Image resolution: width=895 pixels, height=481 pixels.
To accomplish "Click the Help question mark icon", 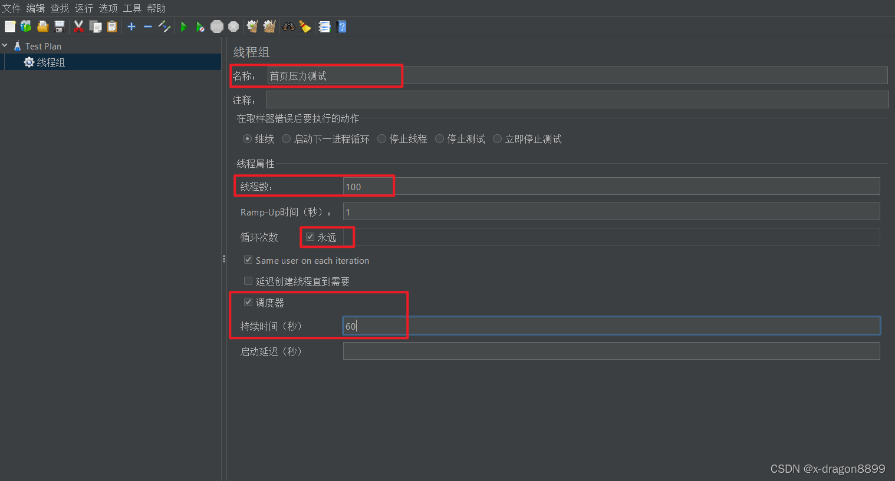I will pos(341,26).
